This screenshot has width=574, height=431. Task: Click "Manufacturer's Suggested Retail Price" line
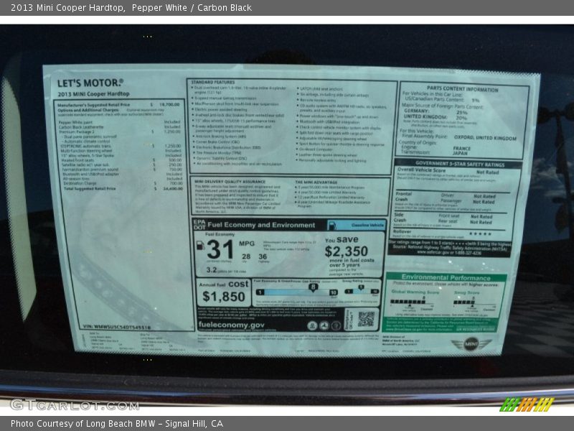pyautogui.click(x=118, y=104)
